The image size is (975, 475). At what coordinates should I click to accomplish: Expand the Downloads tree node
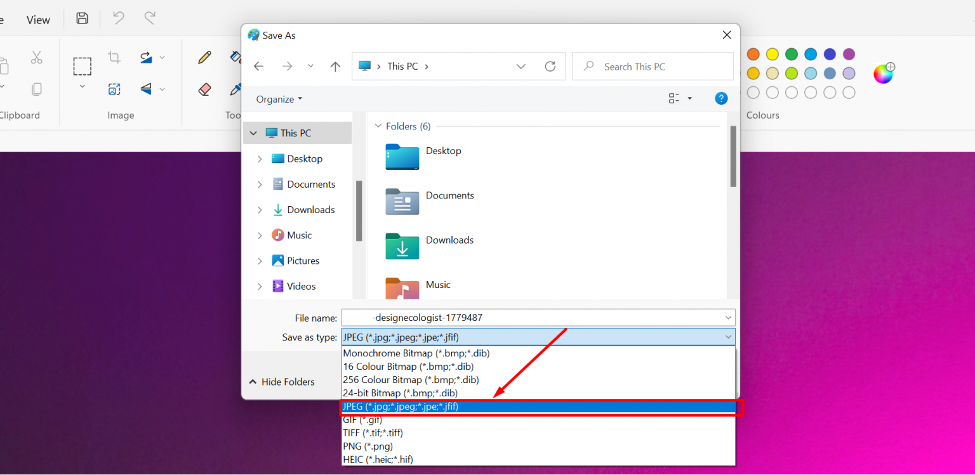point(260,210)
